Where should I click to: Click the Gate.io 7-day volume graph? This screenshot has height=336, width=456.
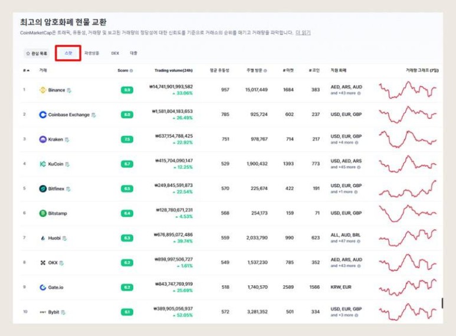408,288
